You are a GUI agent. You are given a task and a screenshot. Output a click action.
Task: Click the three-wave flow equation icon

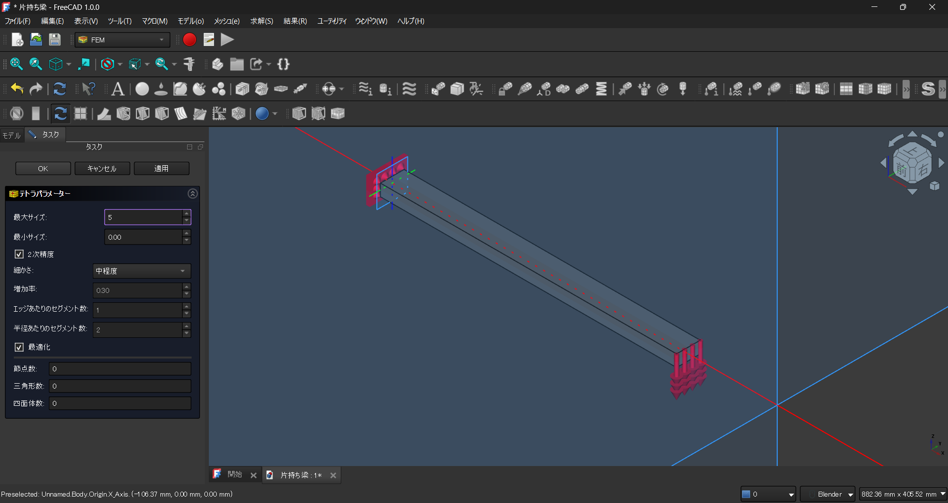(x=409, y=89)
